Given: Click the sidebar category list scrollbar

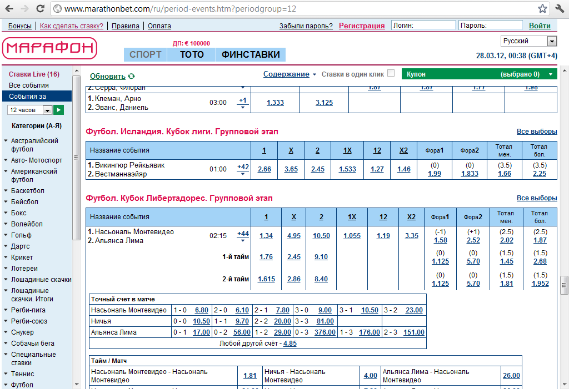Looking at the screenshot, I should click(x=76, y=158).
